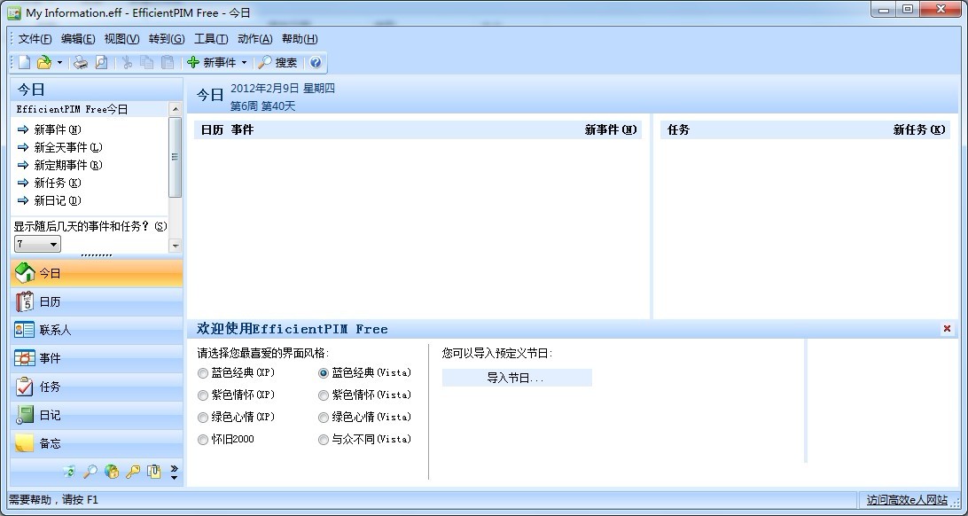Image resolution: width=968 pixels, height=516 pixels.
Task: Go to 联系人 in the navigation pane
Action: point(55,330)
